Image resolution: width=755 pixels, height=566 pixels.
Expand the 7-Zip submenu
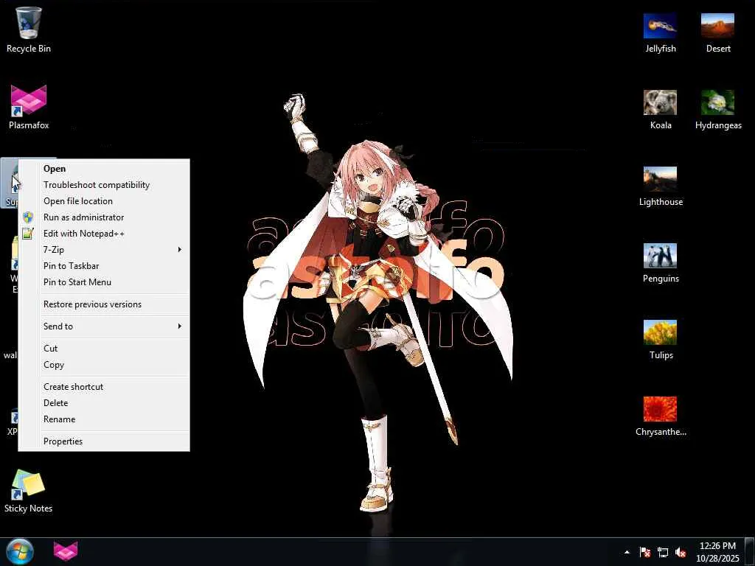(x=104, y=250)
